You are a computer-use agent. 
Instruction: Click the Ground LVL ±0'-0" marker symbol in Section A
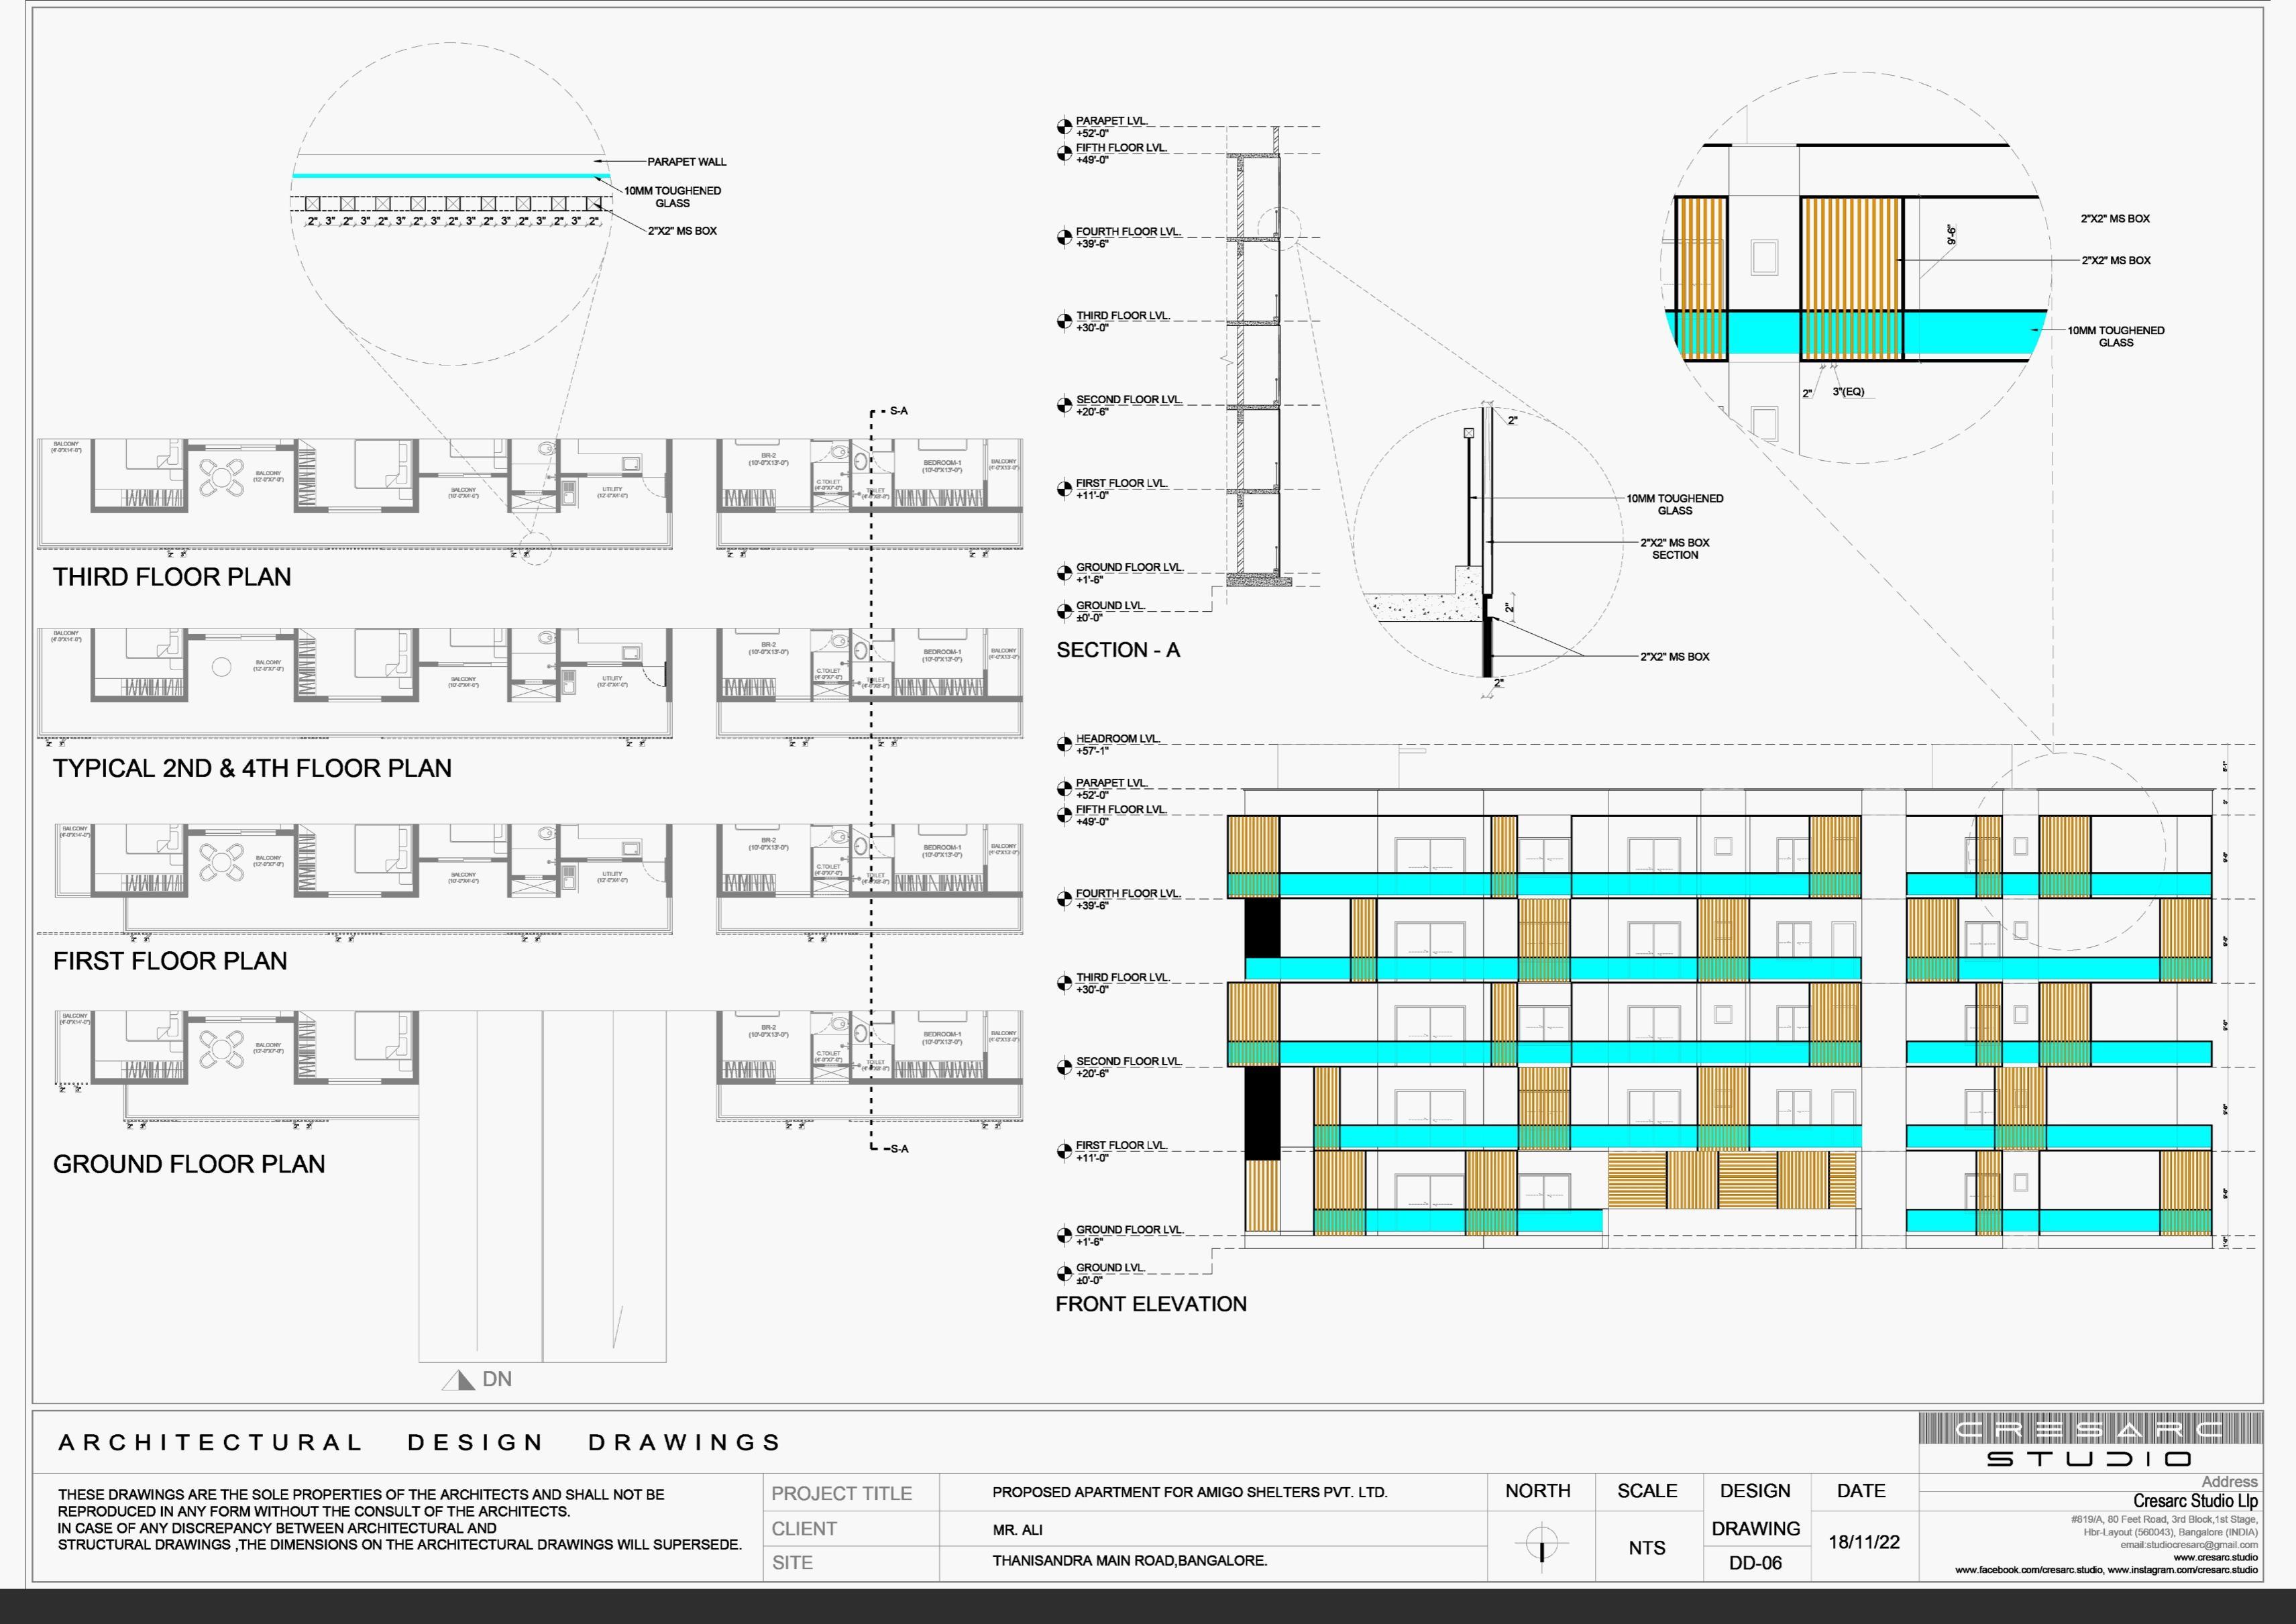pos(1064,611)
